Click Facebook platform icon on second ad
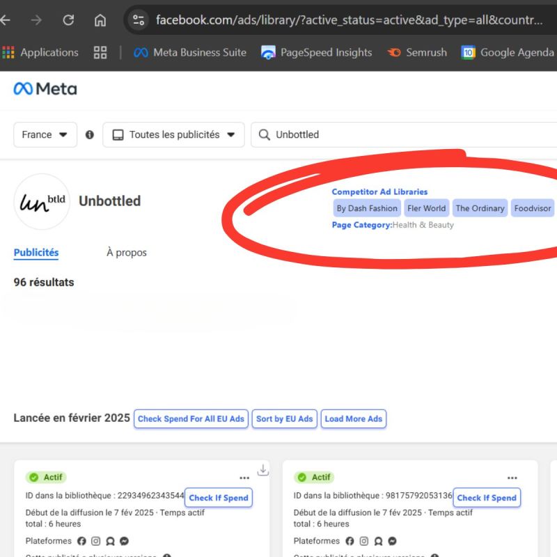557x557 pixels. [x=350, y=541]
